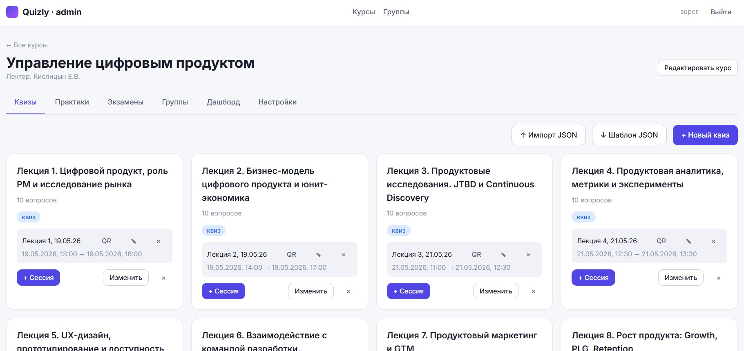The image size is (744, 351).
Task: Click Изменить on the Лекция 3 card
Action: [496, 291]
